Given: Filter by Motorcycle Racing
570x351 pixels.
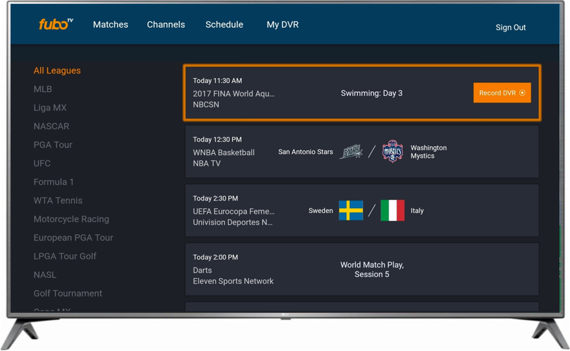Looking at the screenshot, I should point(71,219).
